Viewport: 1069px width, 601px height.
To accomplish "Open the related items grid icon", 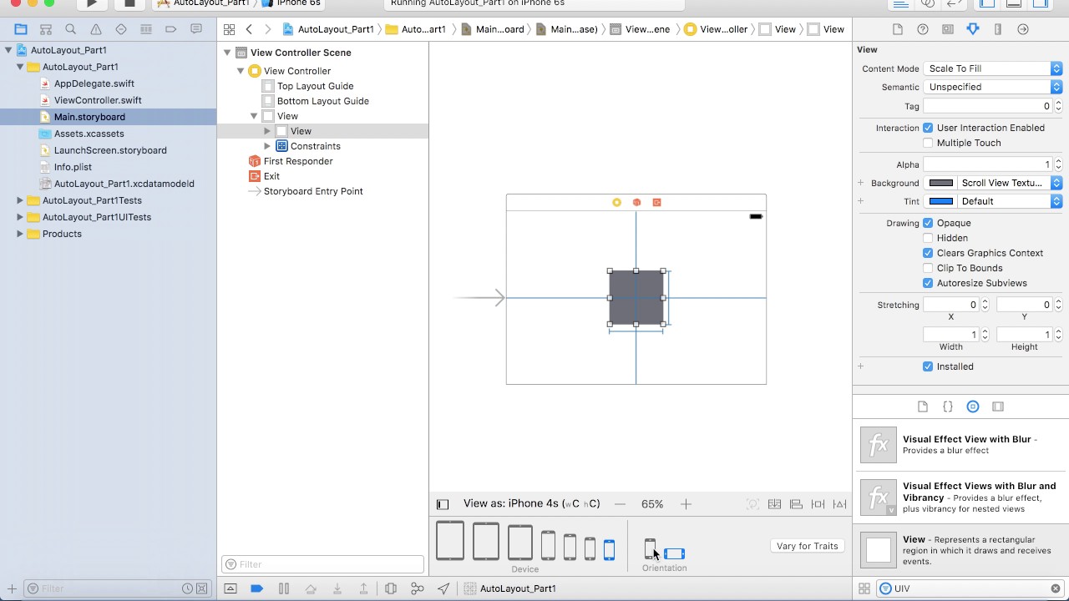I will pyautogui.click(x=229, y=29).
